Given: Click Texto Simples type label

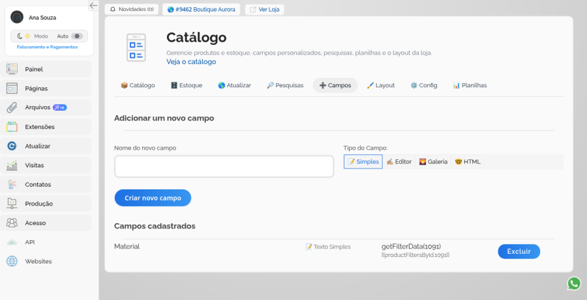Looking at the screenshot, I should click(328, 247).
